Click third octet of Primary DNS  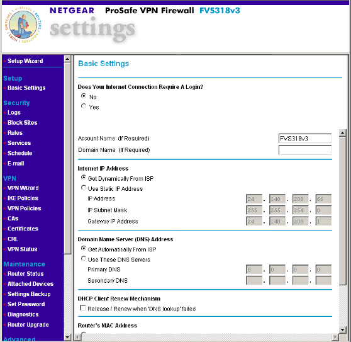301,270
